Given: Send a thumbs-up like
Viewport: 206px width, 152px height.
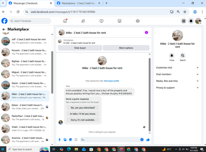Looking at the screenshot, I should (x=148, y=140).
